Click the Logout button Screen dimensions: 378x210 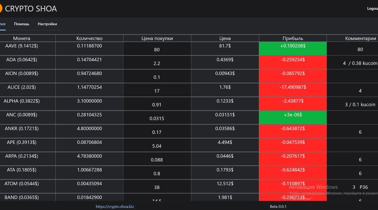tap(372, 8)
